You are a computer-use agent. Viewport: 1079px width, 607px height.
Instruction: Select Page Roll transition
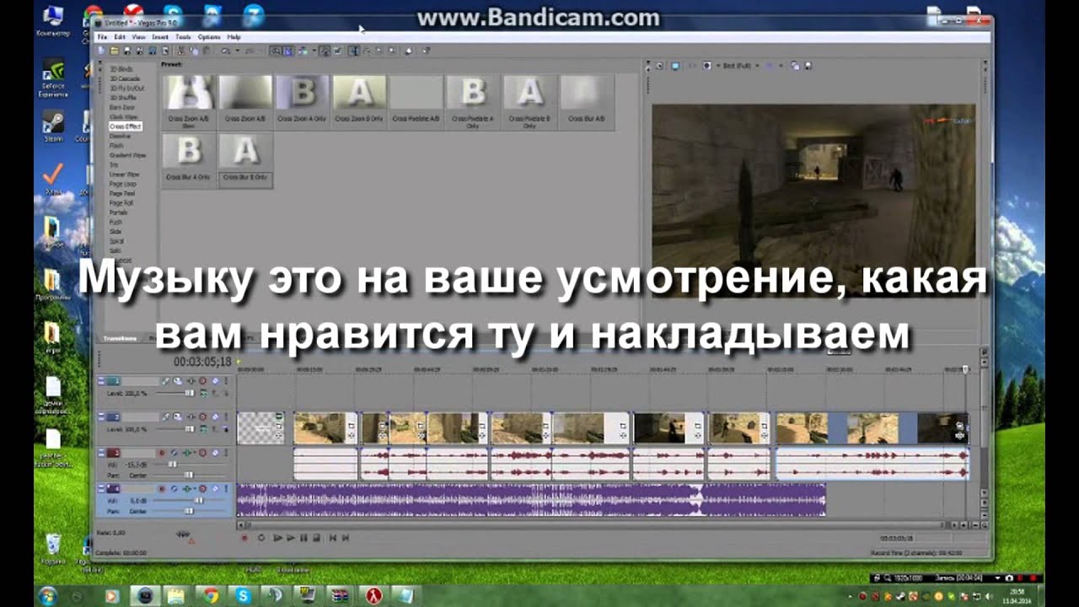click(121, 203)
